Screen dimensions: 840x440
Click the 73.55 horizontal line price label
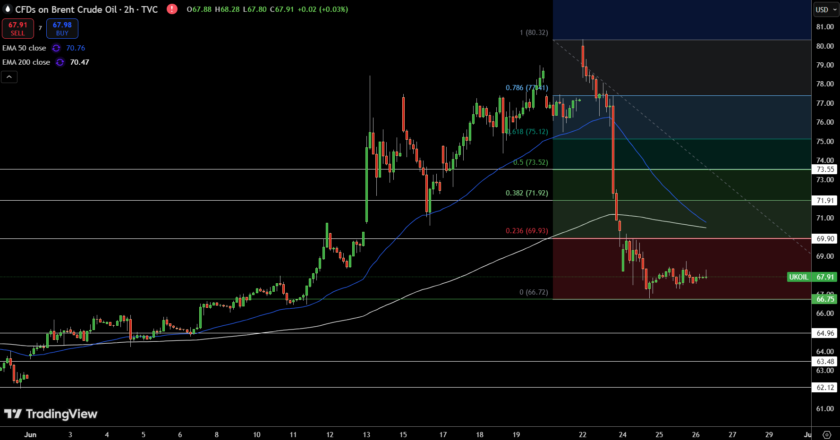(824, 169)
